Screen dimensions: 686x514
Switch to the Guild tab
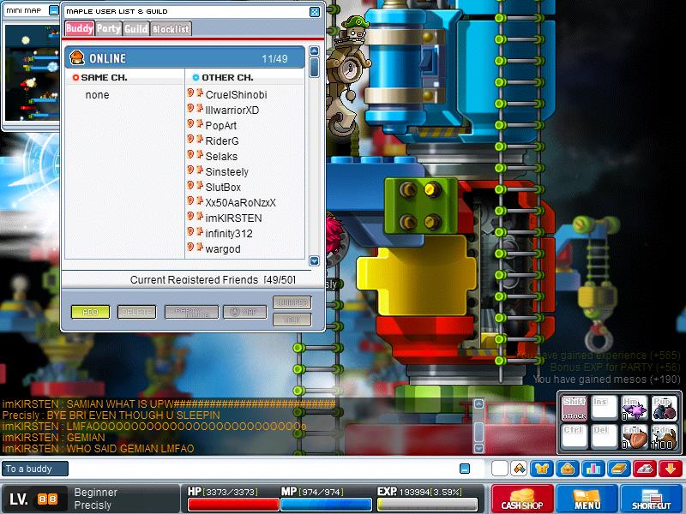(x=136, y=29)
